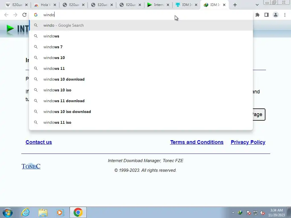291x218 pixels.
Task: Choose the 'windows 11 download' suggestion
Action: 141,101
